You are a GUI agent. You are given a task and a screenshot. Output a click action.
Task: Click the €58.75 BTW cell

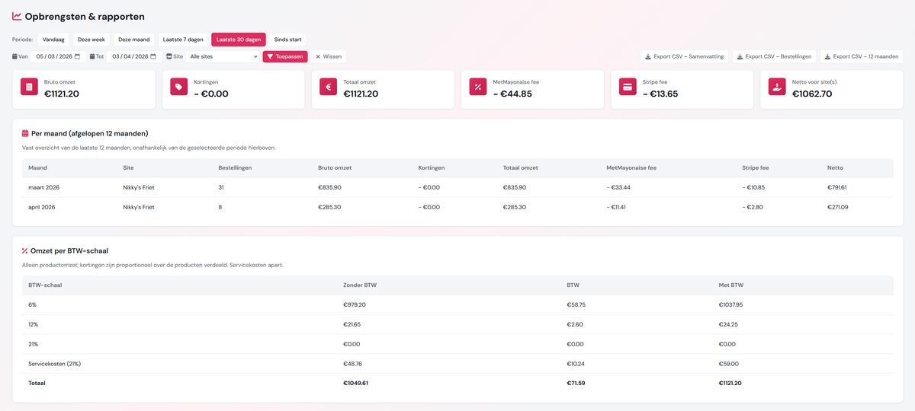pyautogui.click(x=576, y=304)
